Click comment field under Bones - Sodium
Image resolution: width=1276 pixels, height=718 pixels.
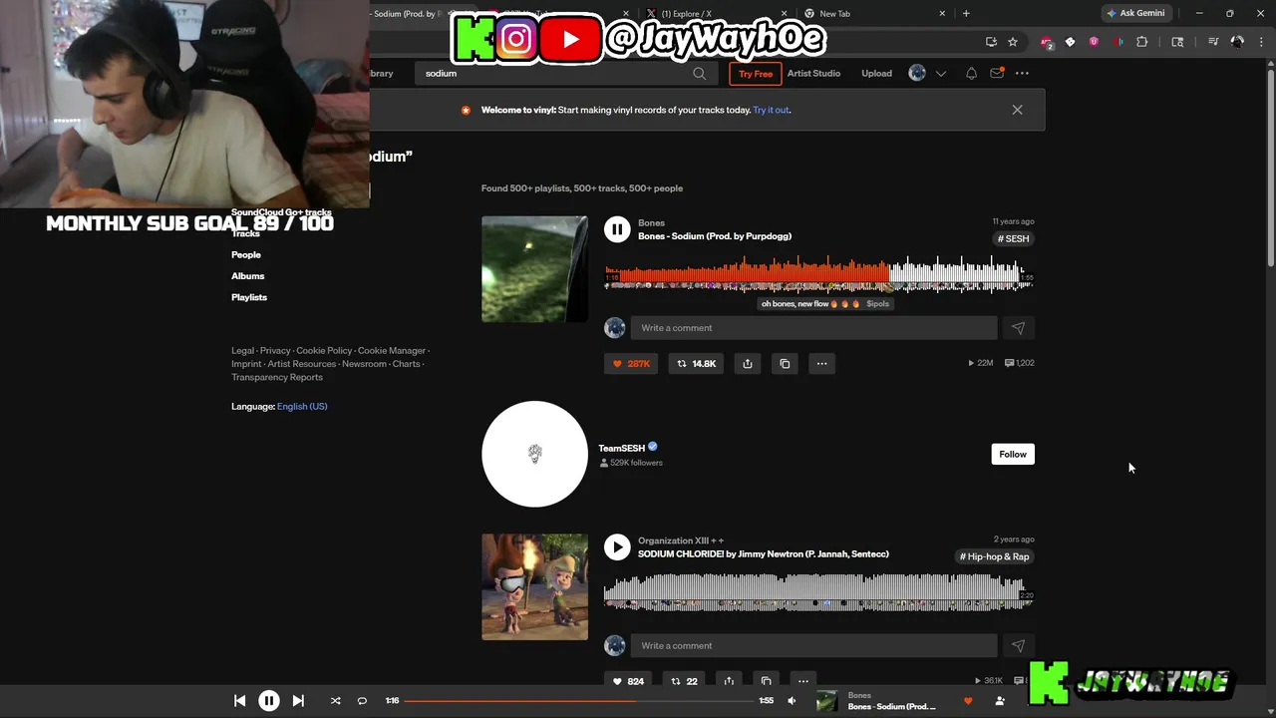pos(813,328)
